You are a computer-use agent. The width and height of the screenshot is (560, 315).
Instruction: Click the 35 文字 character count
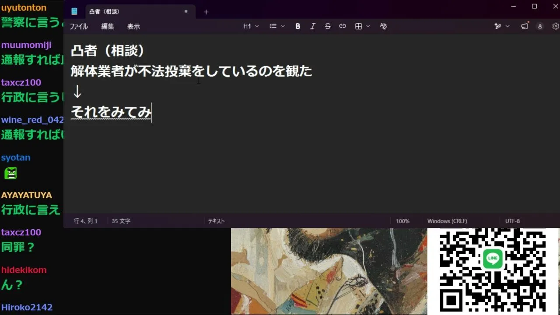tap(121, 221)
